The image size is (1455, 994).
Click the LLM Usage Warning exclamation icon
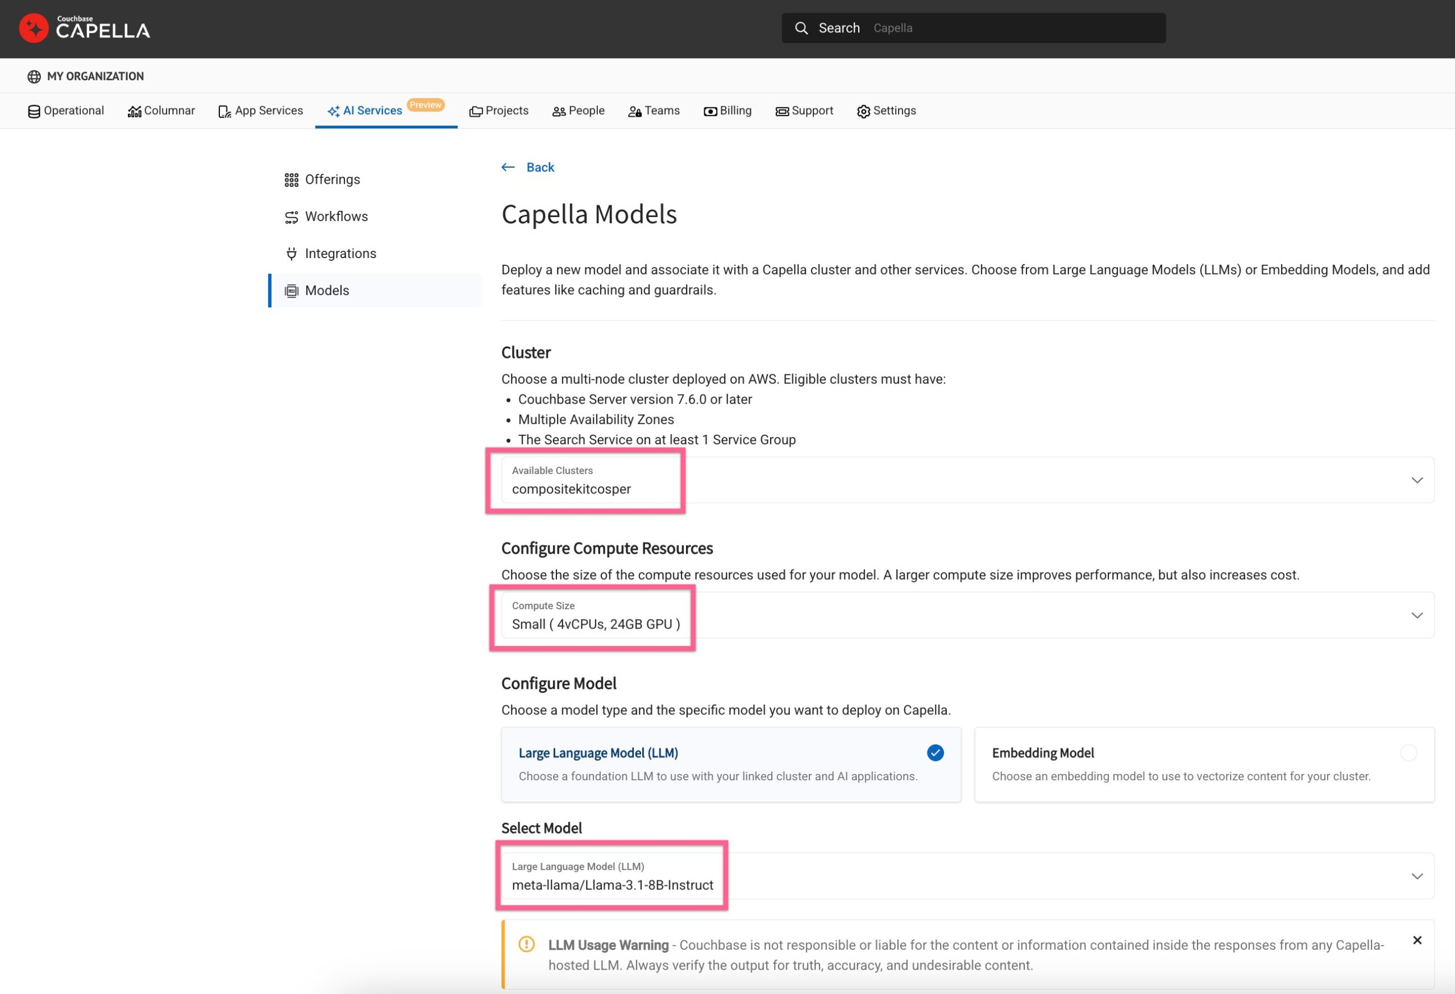[526, 943]
